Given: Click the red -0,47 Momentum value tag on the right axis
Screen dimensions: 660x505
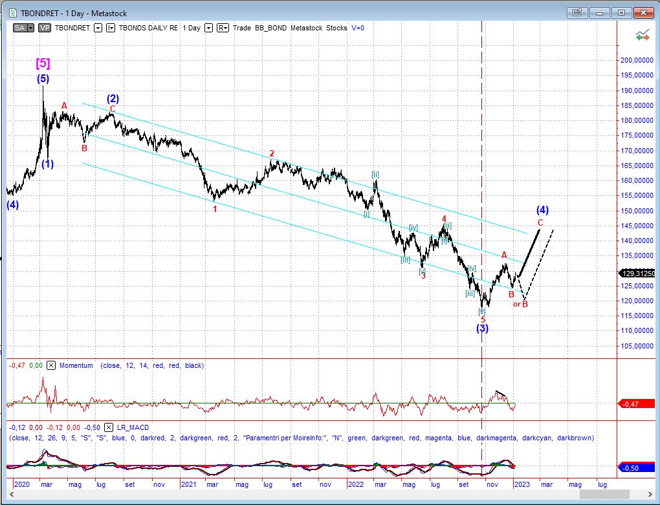Looking at the screenshot, I should pyautogui.click(x=637, y=404).
